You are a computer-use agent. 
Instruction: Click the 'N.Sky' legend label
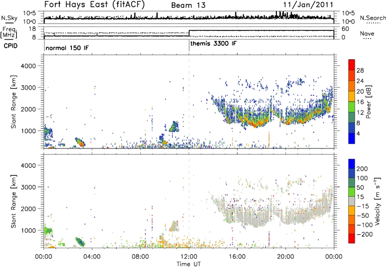point(9,18)
